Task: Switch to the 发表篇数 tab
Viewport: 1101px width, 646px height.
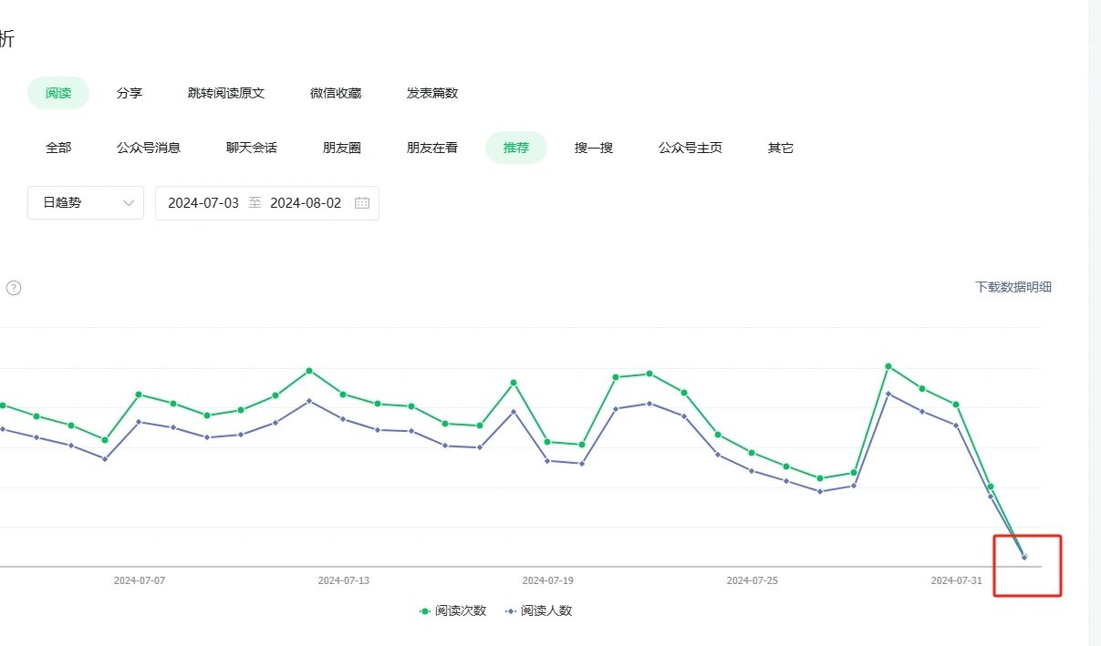Action: click(x=432, y=93)
